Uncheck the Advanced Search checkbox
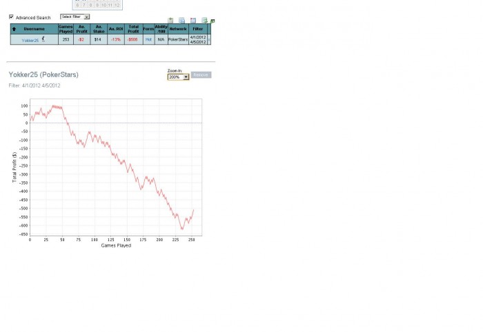Viewport: 483px width, 332px height. click(12, 17)
